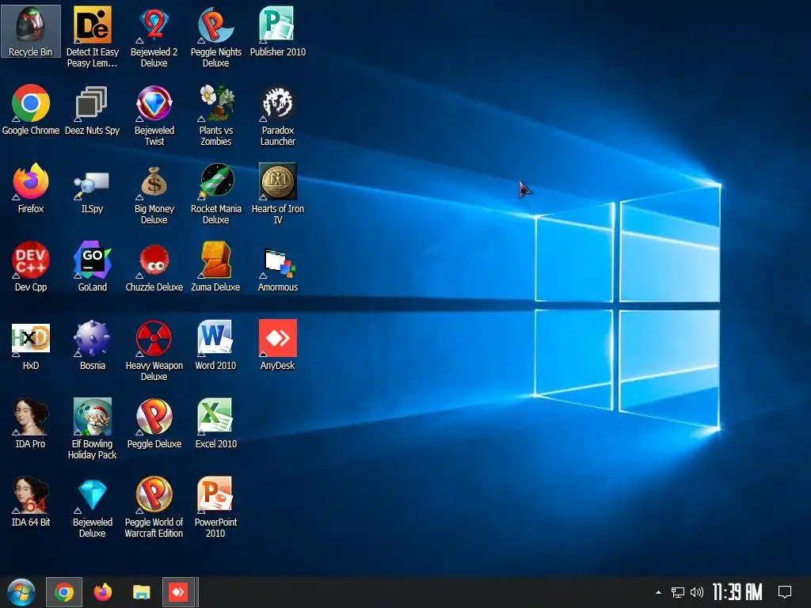Show hidden system tray icons
811x608 pixels.
click(x=658, y=592)
